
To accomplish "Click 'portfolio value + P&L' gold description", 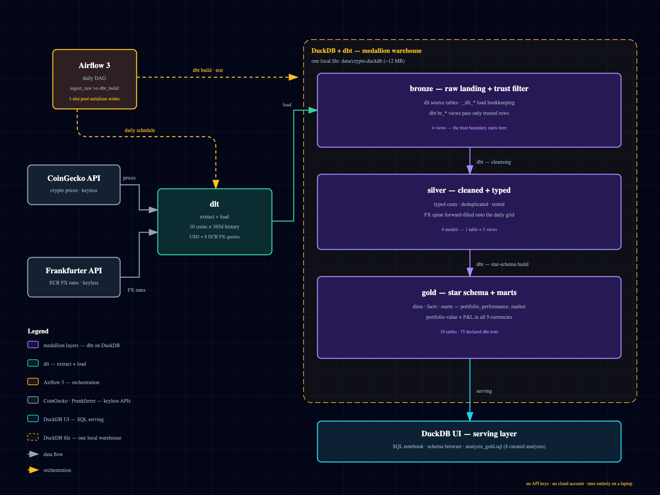I will click(x=469, y=317).
